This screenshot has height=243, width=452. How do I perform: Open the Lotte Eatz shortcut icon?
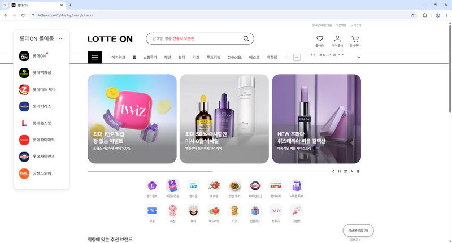click(x=193, y=186)
